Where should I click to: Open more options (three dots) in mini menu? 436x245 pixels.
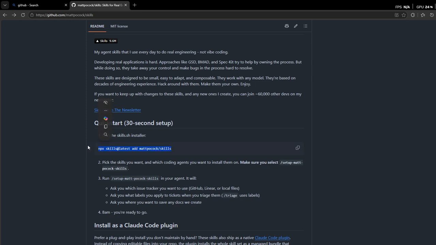click(x=106, y=110)
